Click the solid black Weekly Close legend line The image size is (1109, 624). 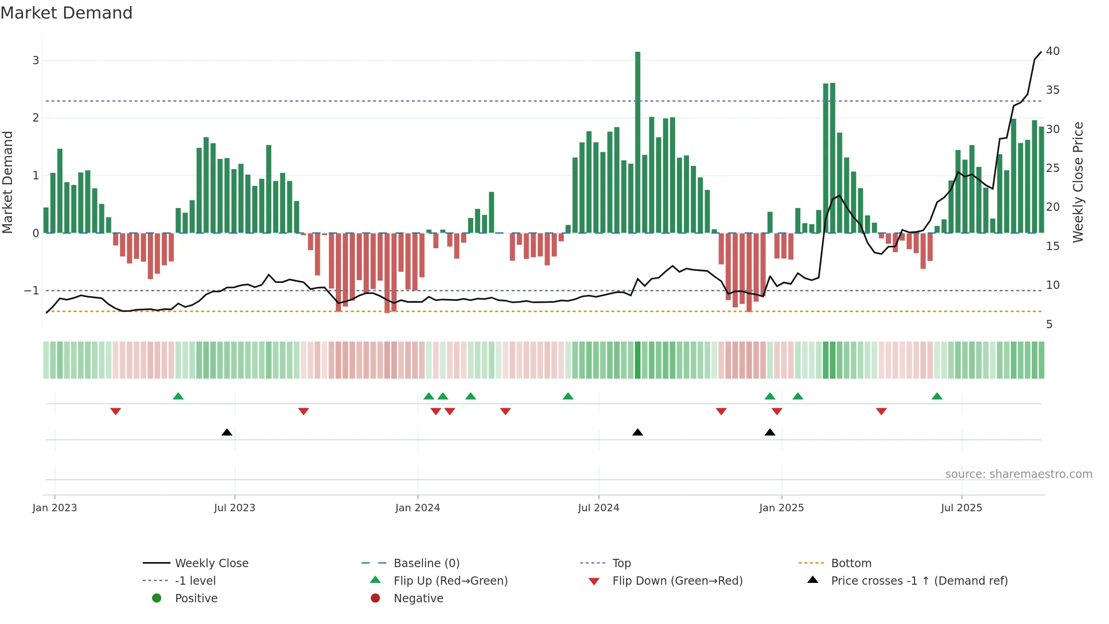(x=157, y=563)
